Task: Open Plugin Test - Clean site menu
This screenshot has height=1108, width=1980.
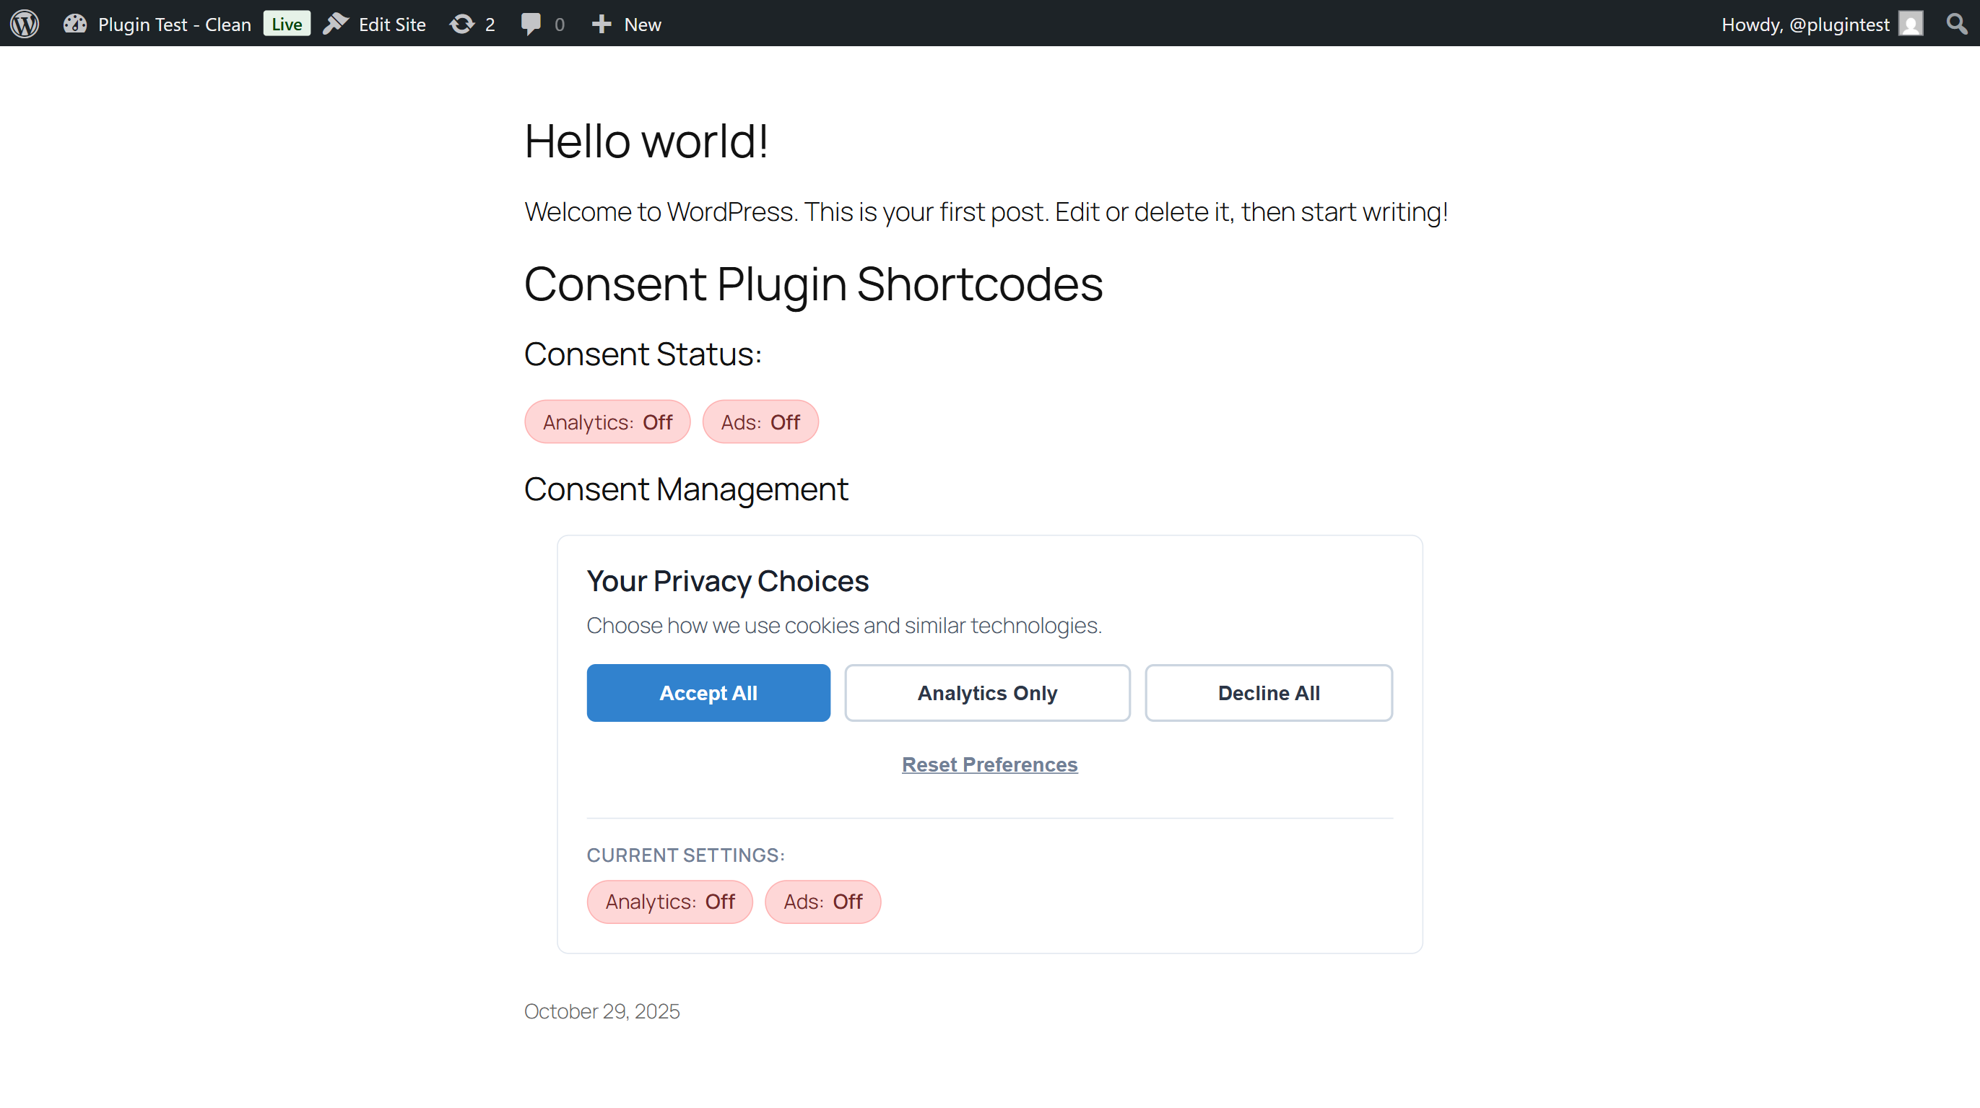Action: (175, 25)
